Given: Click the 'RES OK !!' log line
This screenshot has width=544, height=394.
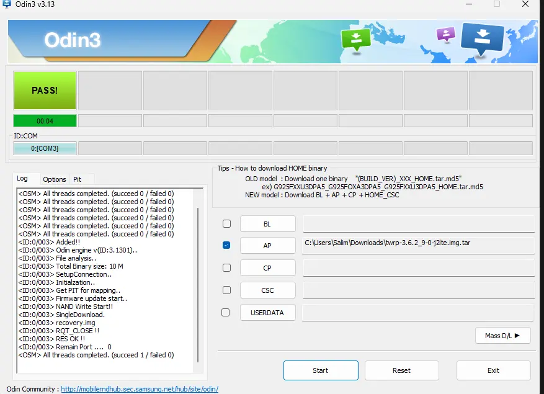Looking at the screenshot, I should coord(51,339).
